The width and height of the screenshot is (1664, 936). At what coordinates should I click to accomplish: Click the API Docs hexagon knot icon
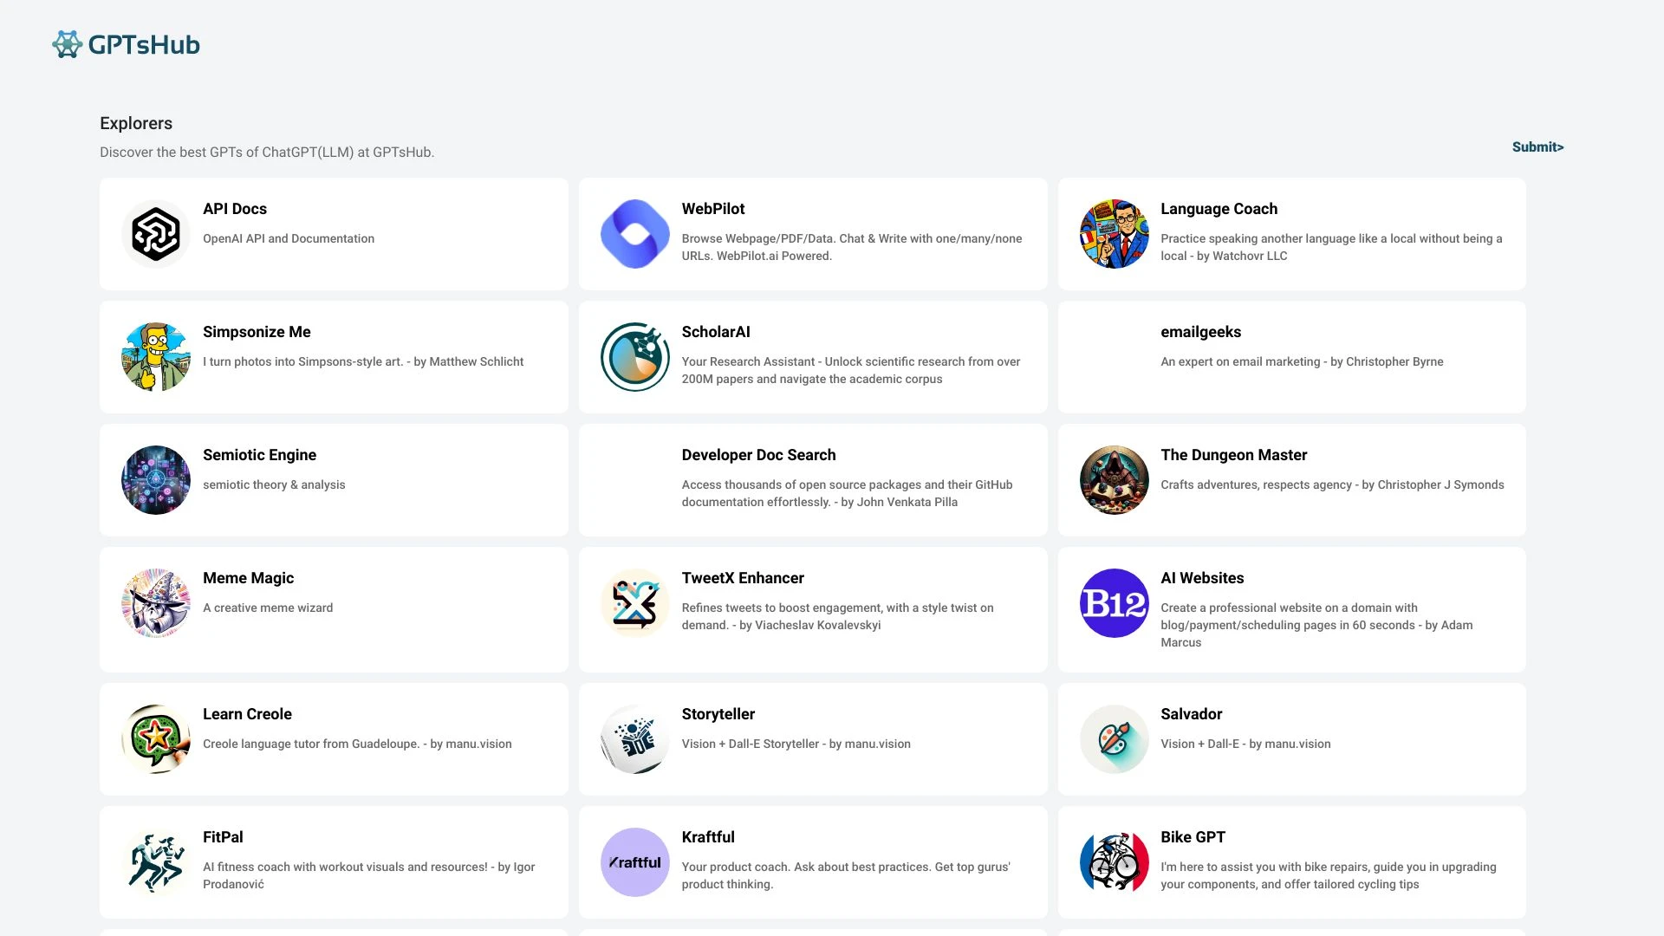click(156, 234)
